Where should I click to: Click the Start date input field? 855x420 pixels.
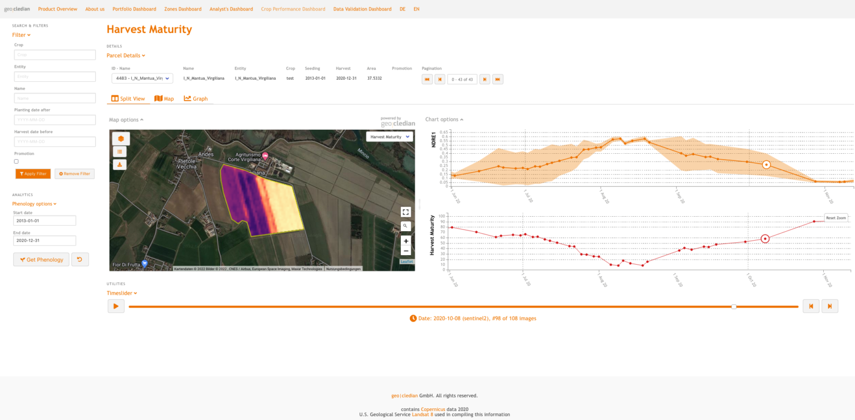tap(45, 220)
